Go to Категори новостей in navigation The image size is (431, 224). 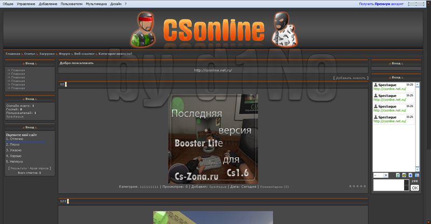[x=115, y=54]
